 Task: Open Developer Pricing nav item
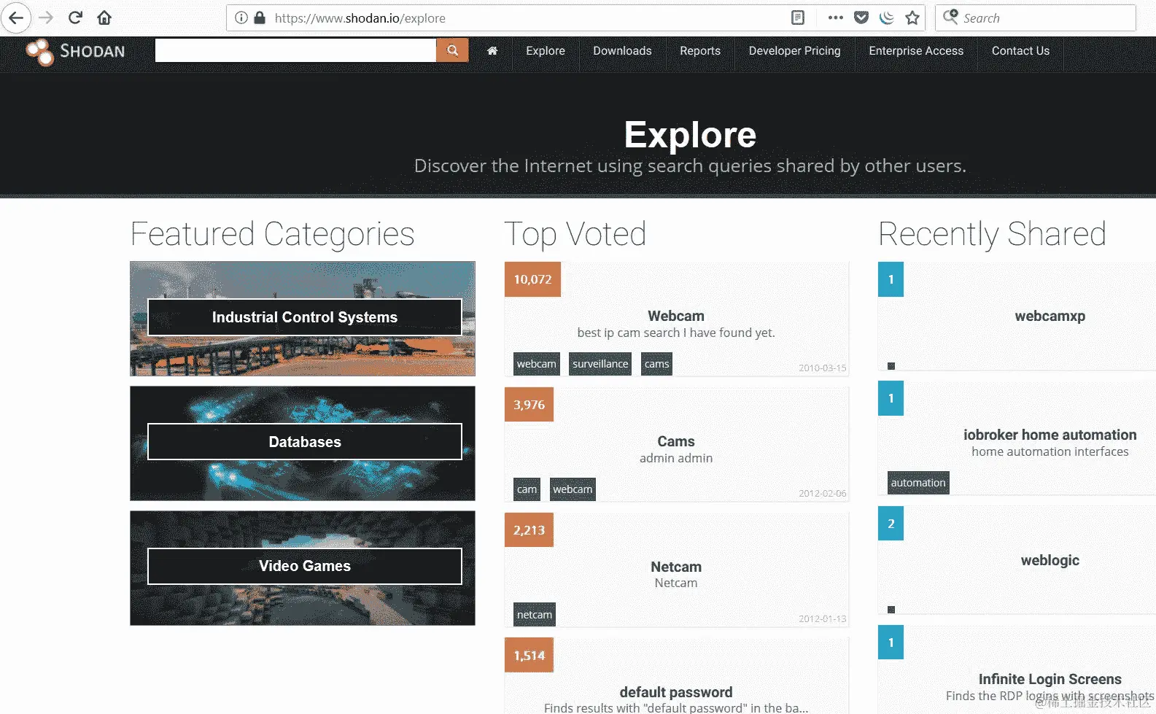(794, 51)
